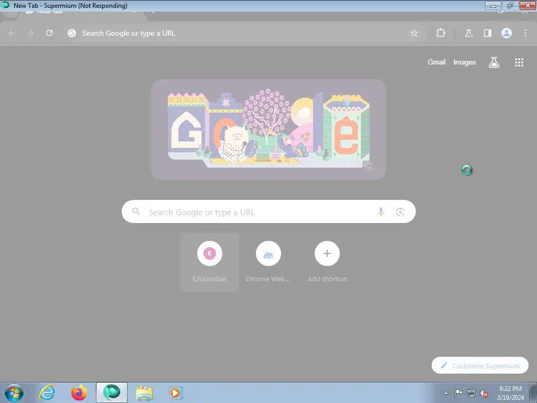Click the address bar URL field
Screen dimensions: 537x403
tap(240, 33)
